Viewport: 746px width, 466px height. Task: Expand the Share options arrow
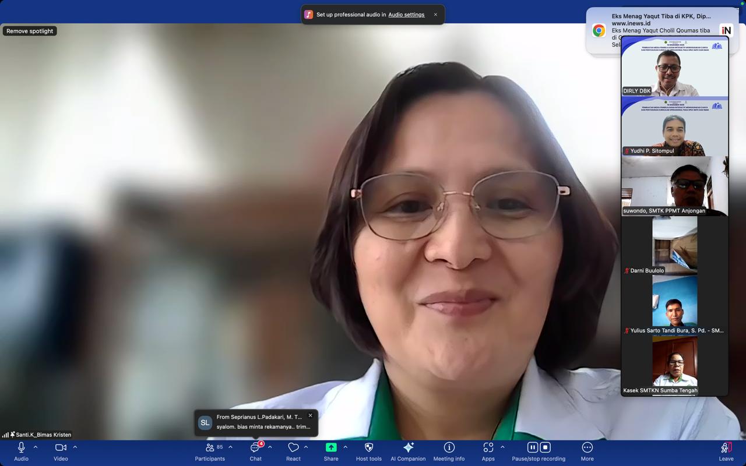pos(345,447)
